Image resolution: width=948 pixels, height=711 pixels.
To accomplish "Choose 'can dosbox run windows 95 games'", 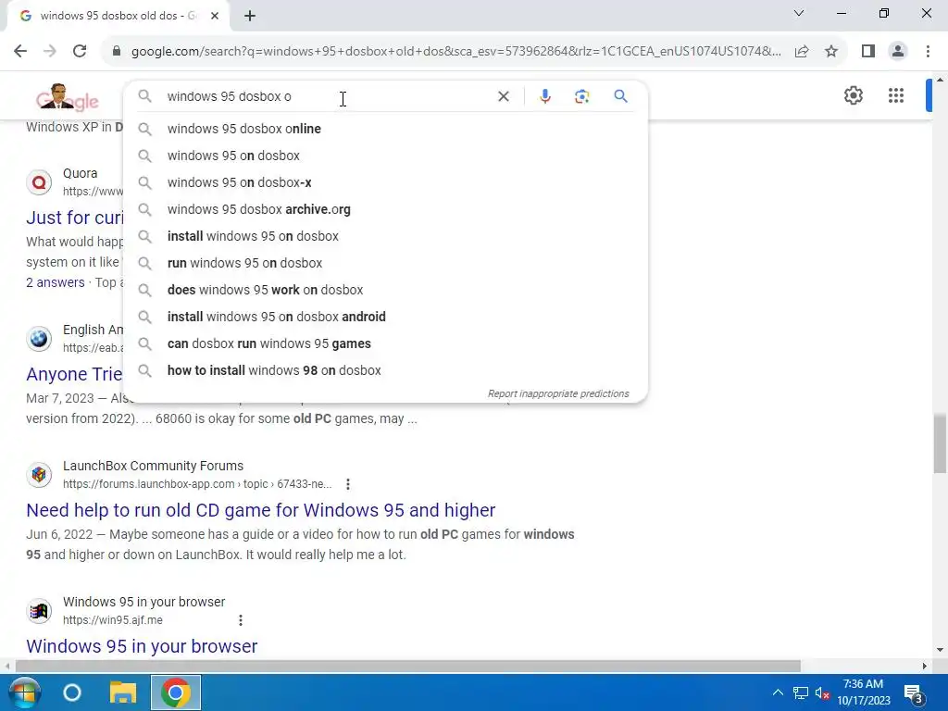I will tap(385, 343).
